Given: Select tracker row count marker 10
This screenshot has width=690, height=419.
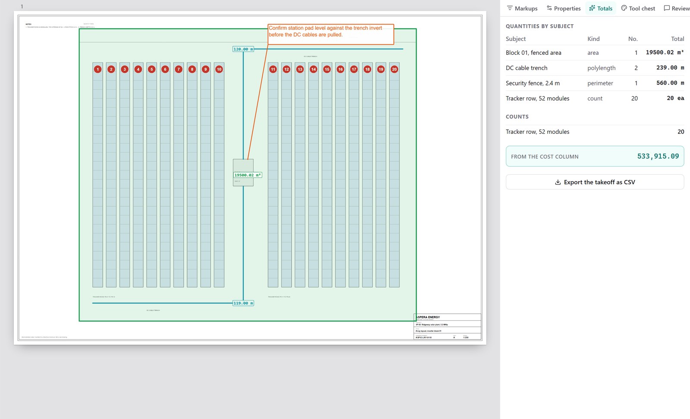Looking at the screenshot, I should coord(219,69).
